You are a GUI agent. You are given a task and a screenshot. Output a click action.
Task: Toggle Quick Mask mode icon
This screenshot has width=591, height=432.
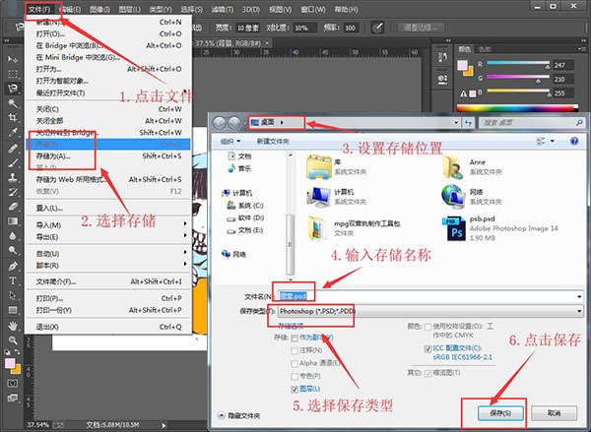coord(13,383)
